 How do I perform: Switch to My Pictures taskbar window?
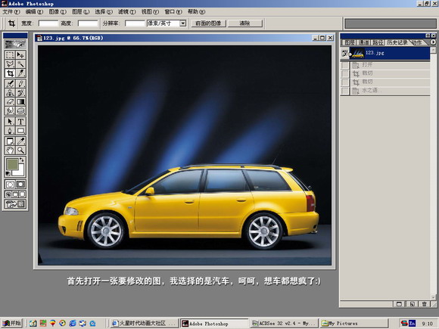point(354,324)
